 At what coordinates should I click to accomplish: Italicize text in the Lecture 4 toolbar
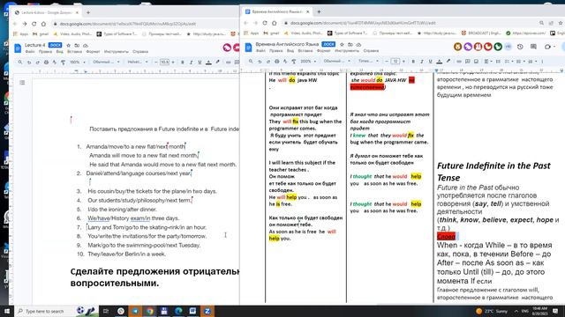click(191, 63)
